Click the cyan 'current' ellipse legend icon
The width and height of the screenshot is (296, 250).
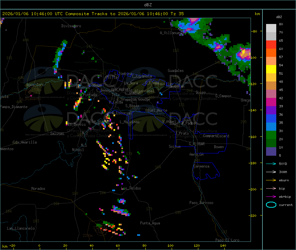coord(271,205)
